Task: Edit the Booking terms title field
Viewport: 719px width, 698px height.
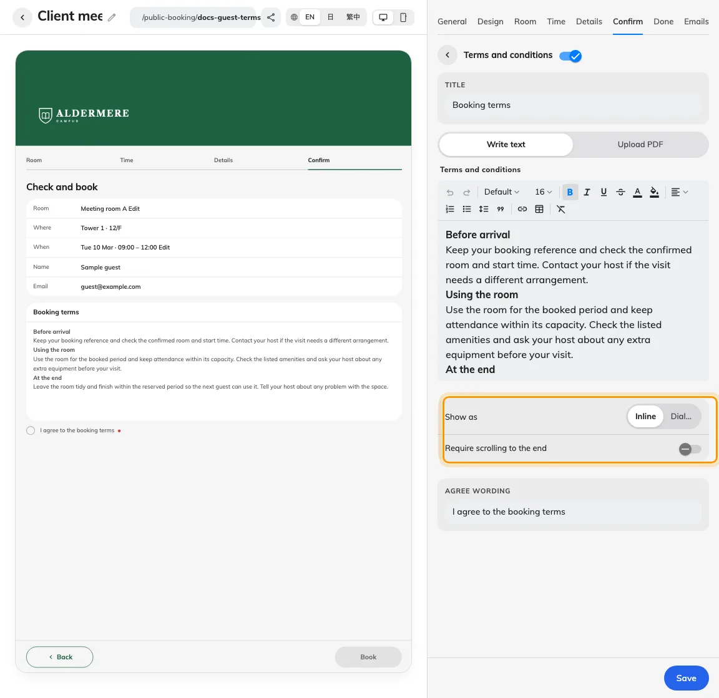Action: click(573, 105)
